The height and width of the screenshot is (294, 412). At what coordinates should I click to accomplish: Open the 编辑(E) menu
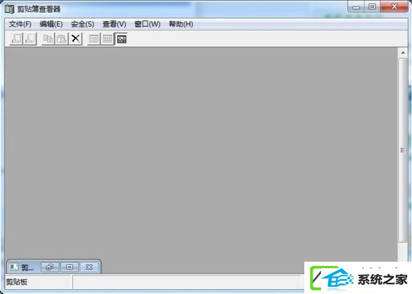click(51, 24)
